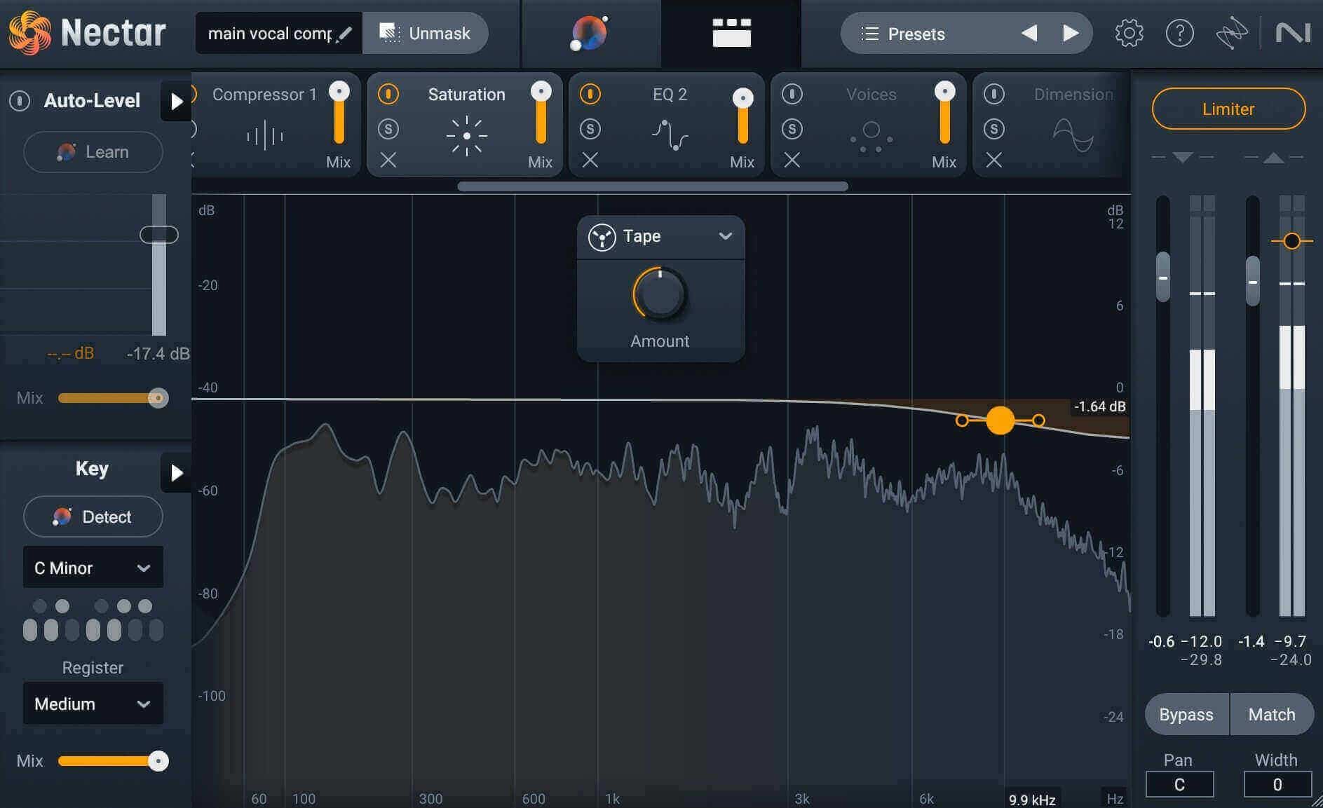Click the Unmask button
Viewport: 1323px width, 808px height.
[x=425, y=33]
